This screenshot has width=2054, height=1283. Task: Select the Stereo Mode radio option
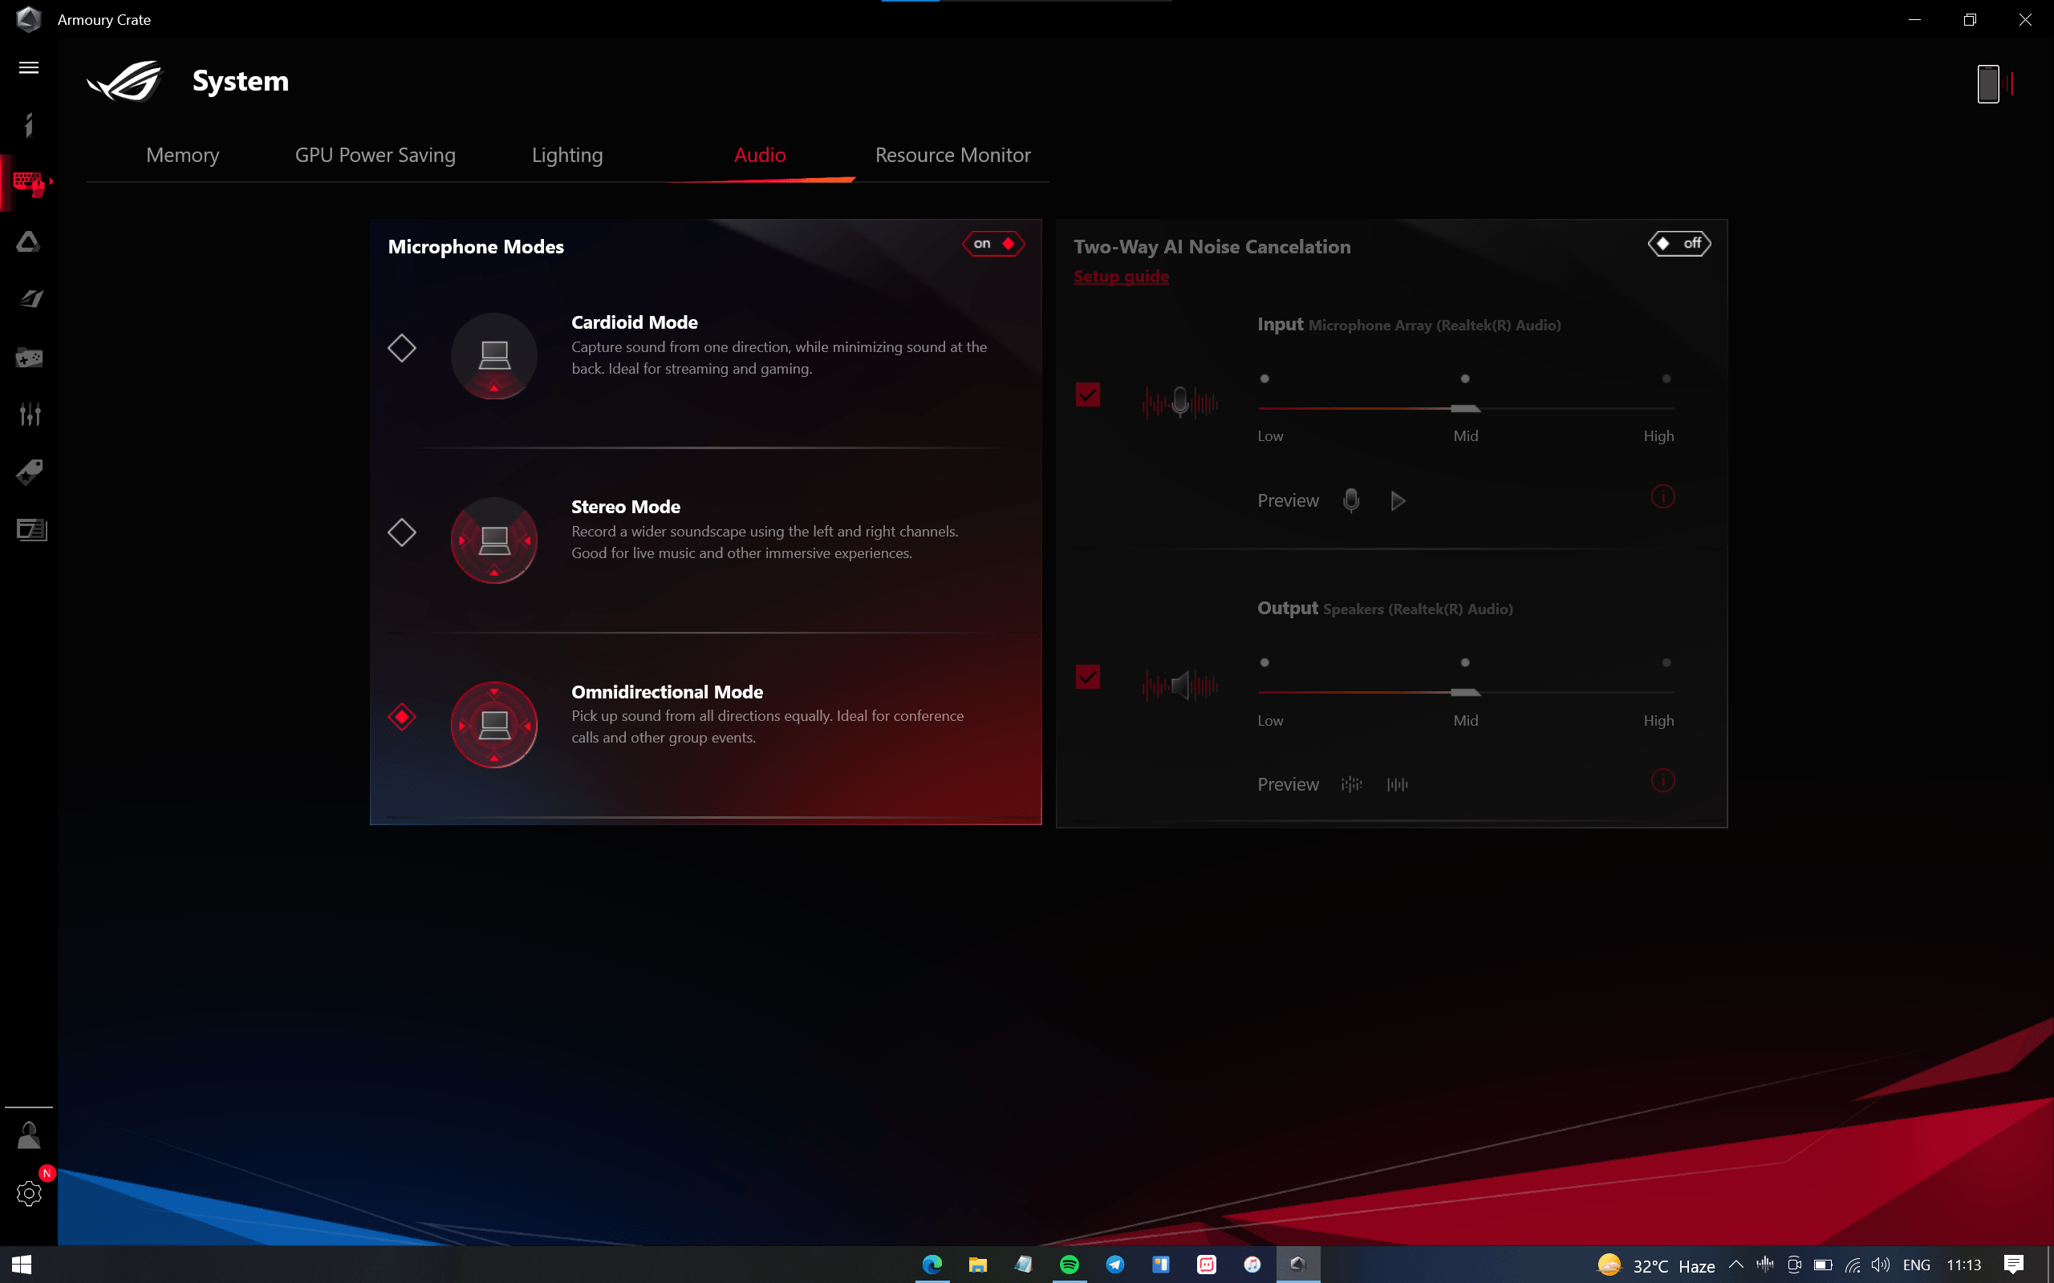coord(401,533)
